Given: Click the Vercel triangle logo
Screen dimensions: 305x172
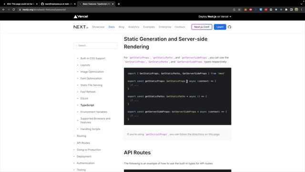Looking at the screenshot, I should (x=81, y=17).
